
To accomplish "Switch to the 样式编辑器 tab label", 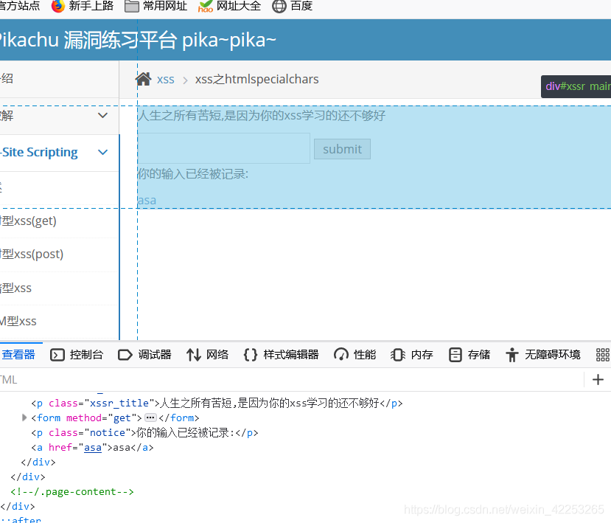I will click(291, 355).
